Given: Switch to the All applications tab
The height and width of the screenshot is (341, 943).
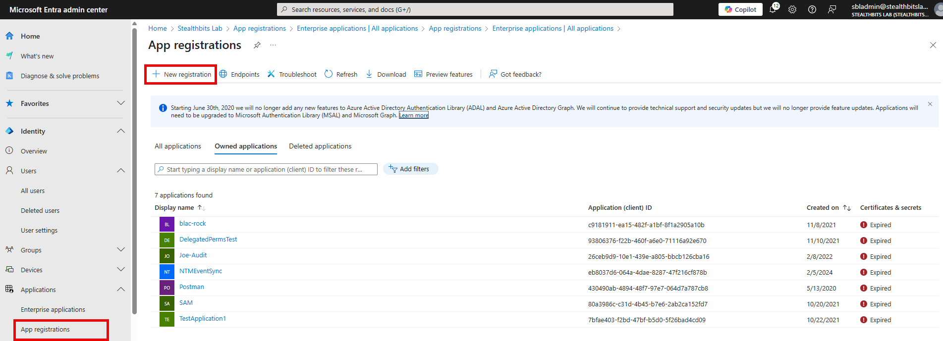Looking at the screenshot, I should 178,146.
